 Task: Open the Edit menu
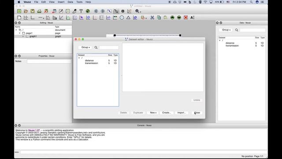[x=44, y=2]
